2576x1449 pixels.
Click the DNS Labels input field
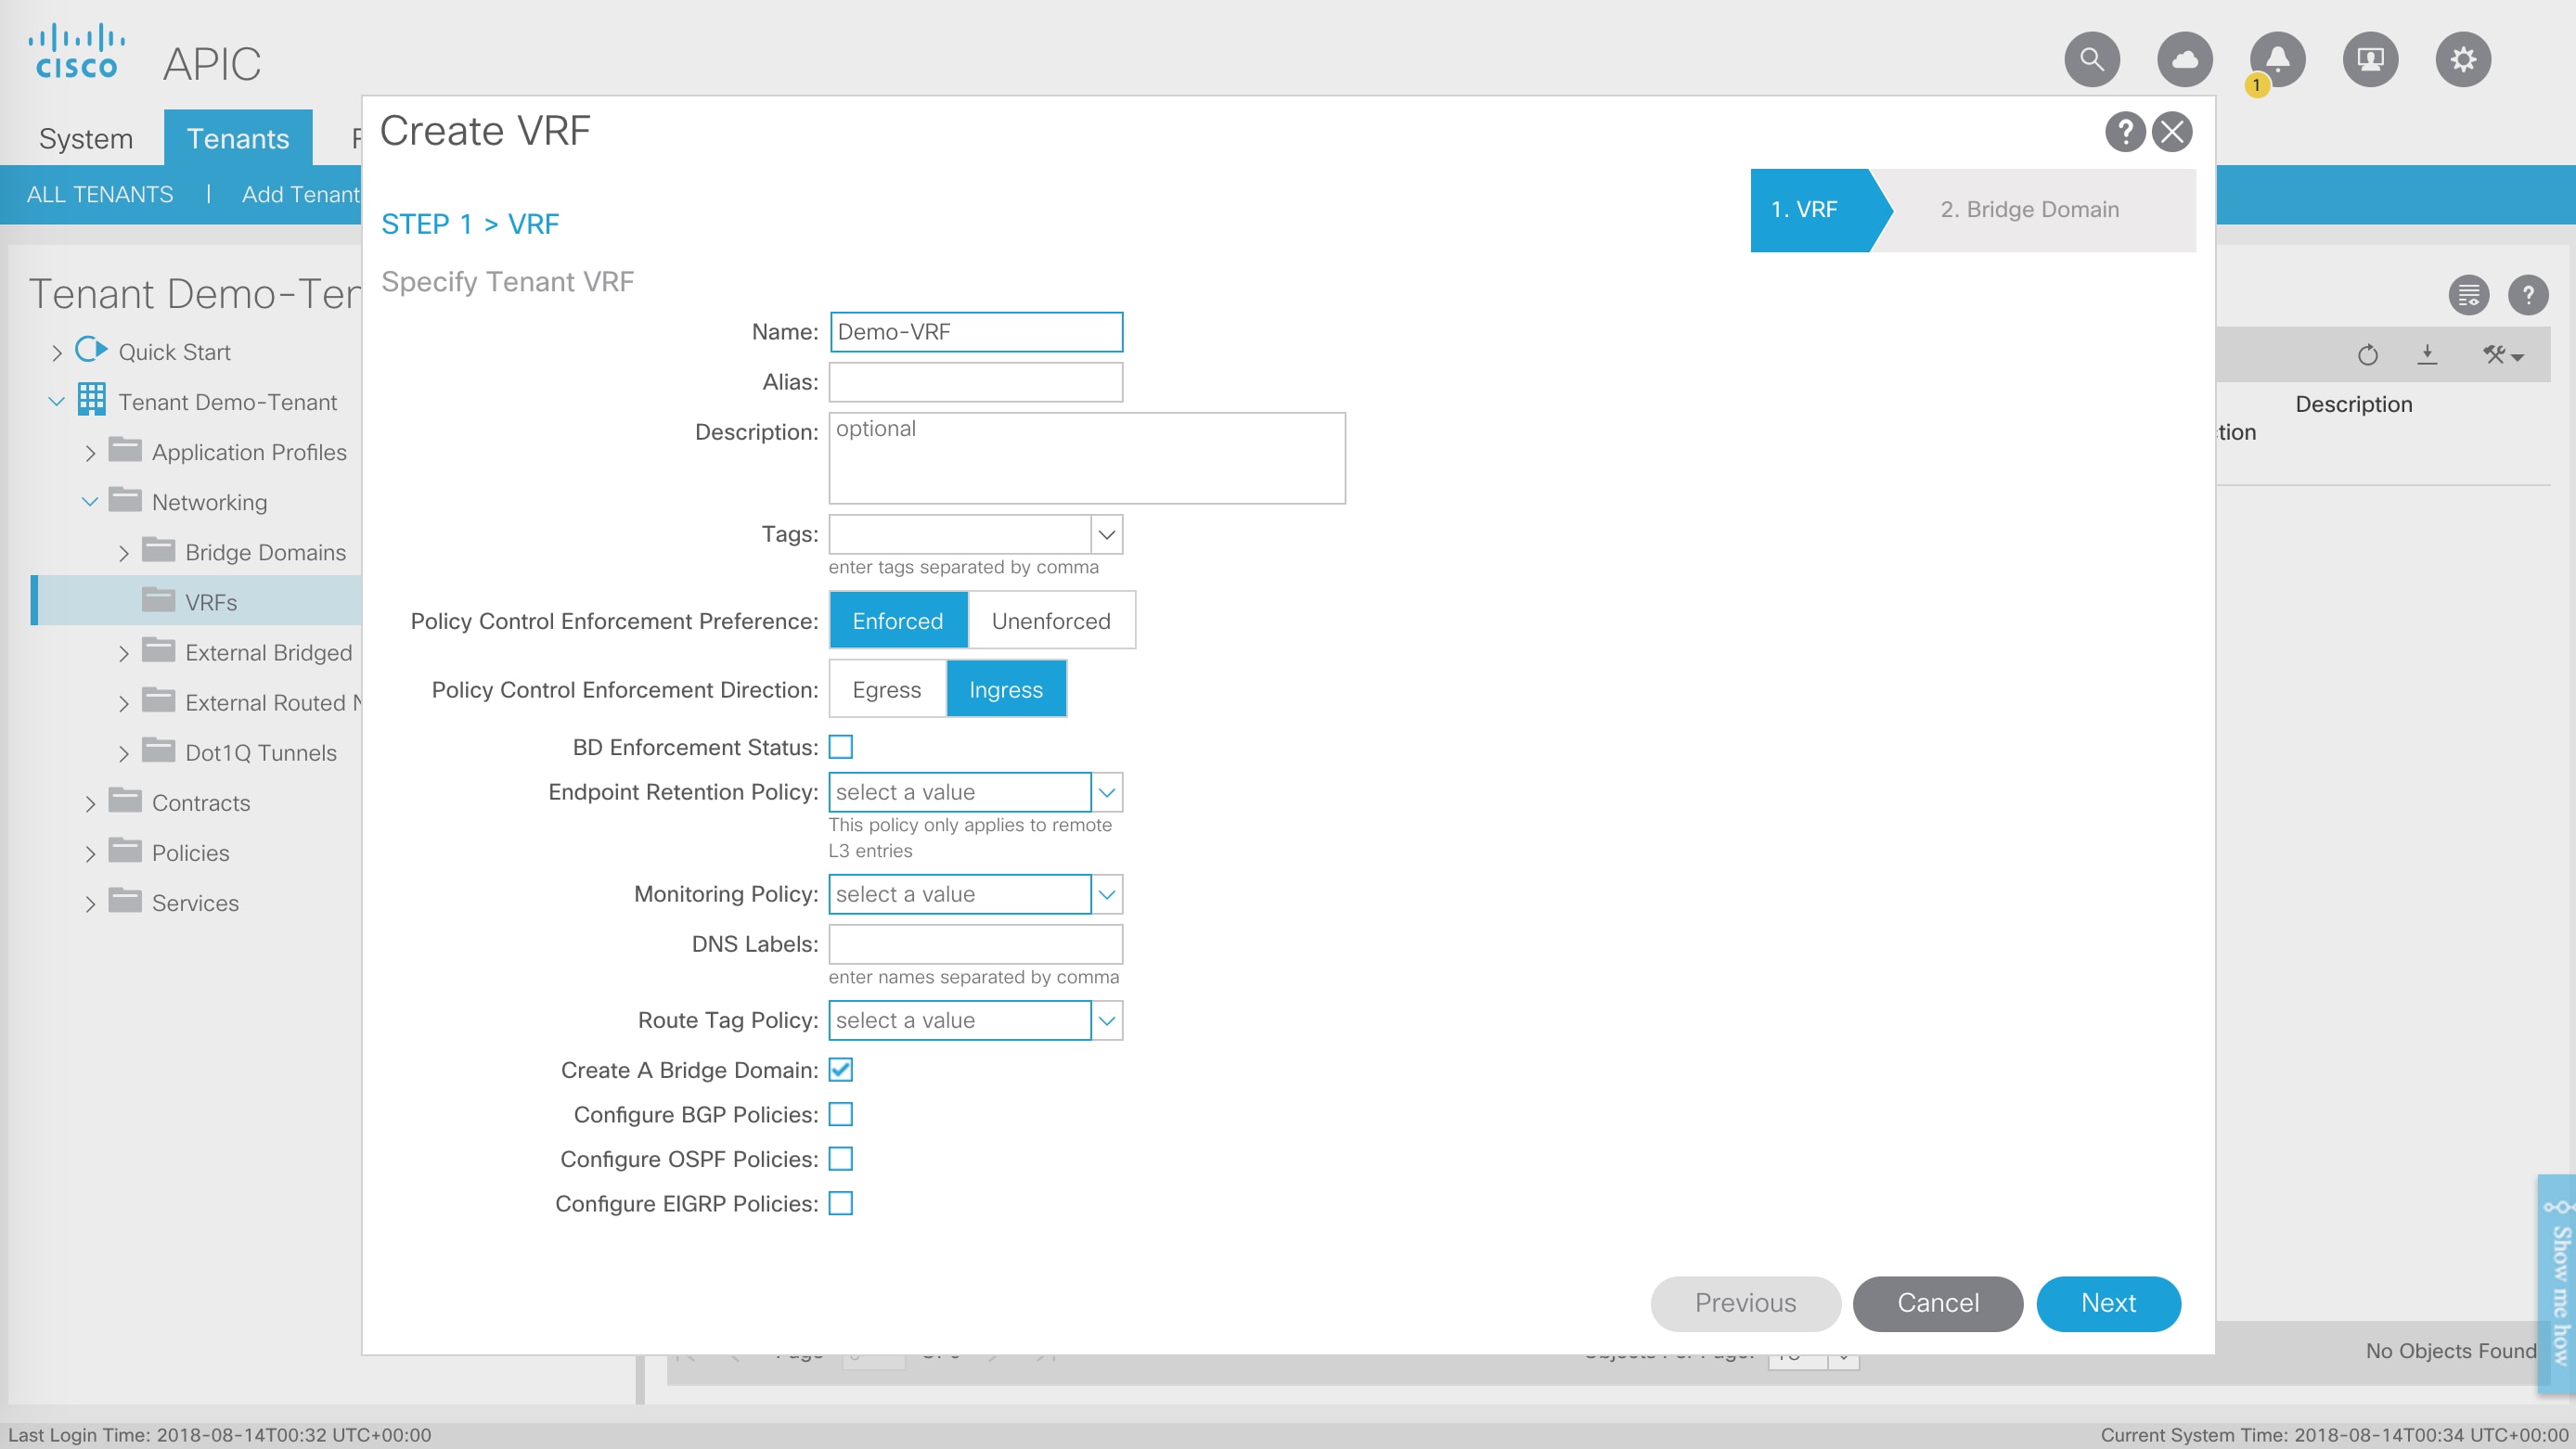[975, 944]
